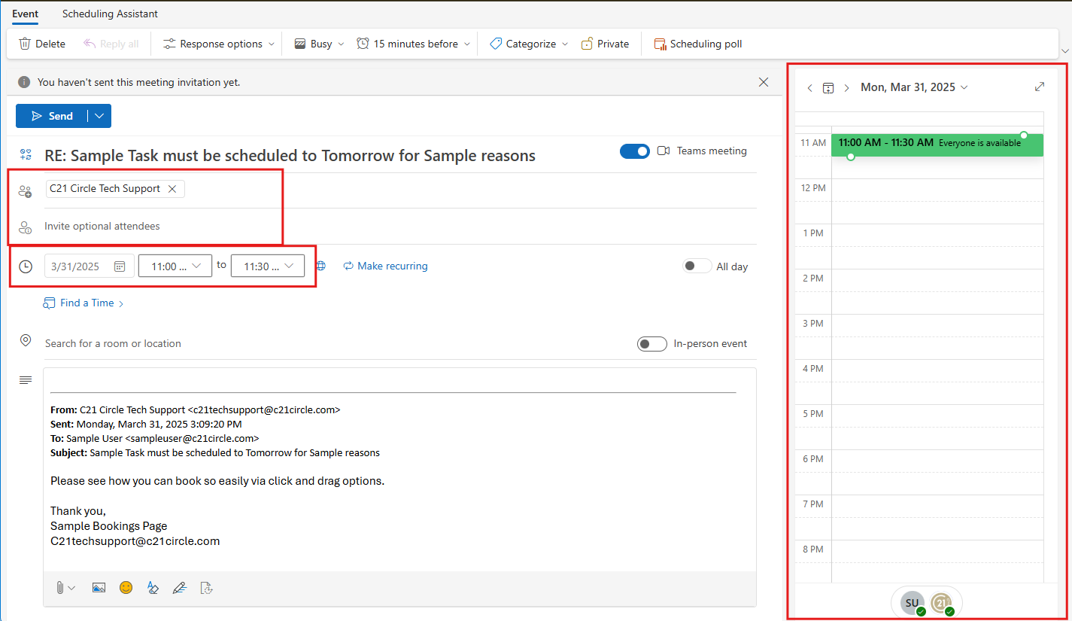Enable the All day toggle
This screenshot has width=1072, height=621.
tap(697, 266)
